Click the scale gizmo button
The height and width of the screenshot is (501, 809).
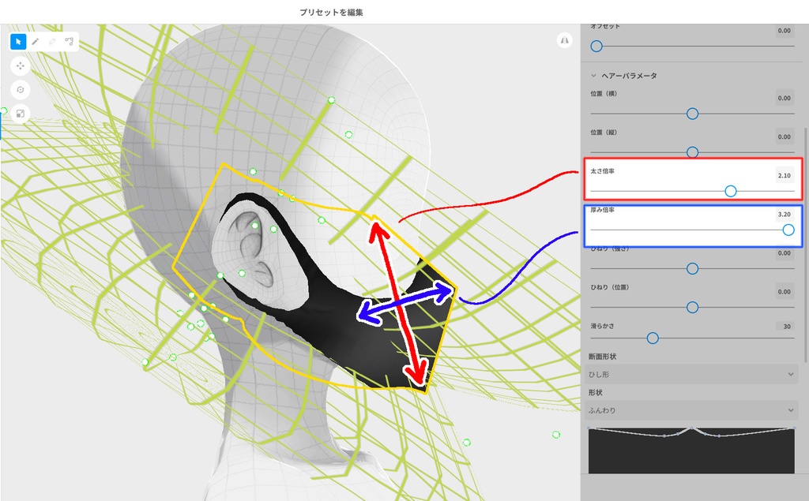coord(20,114)
